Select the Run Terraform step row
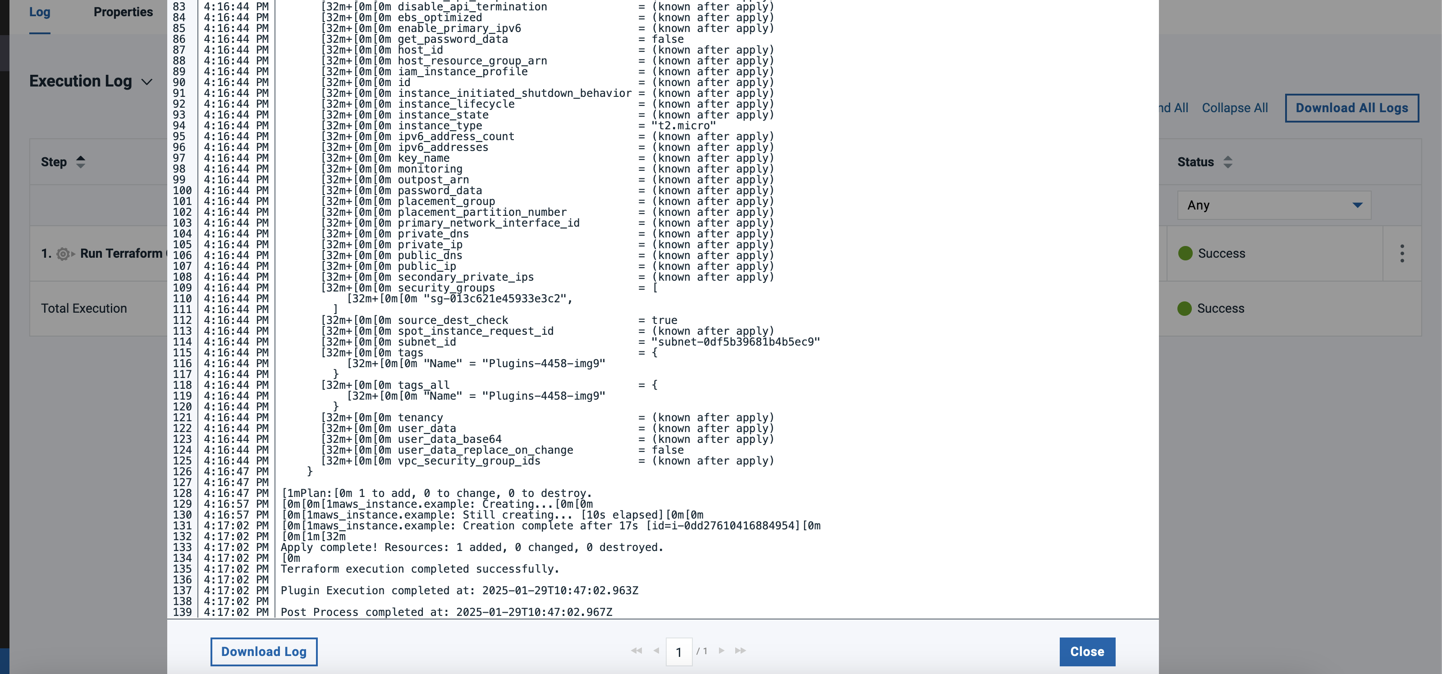Screen dimensions: 1442x674 click(120, 253)
